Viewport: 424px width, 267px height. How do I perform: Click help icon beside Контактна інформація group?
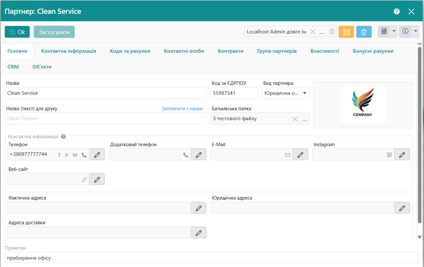click(63, 137)
